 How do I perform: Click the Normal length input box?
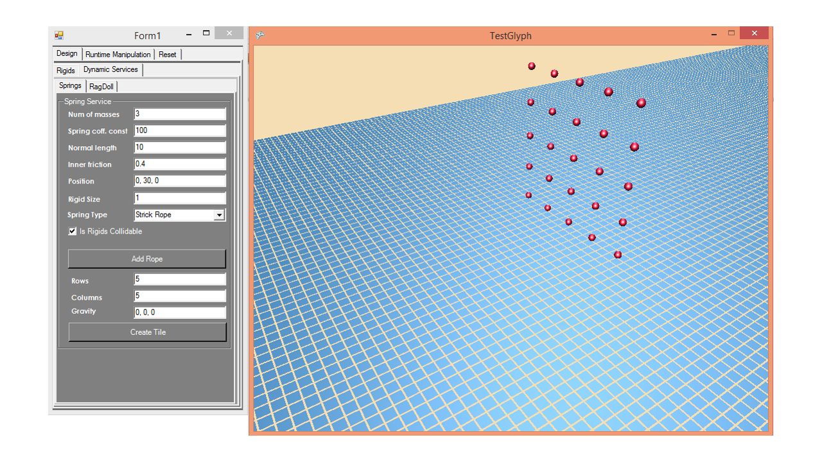tap(180, 147)
